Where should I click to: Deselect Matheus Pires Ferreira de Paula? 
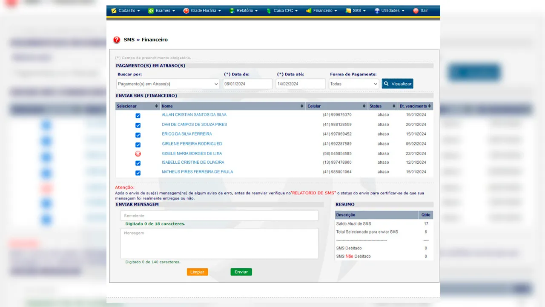138,173
